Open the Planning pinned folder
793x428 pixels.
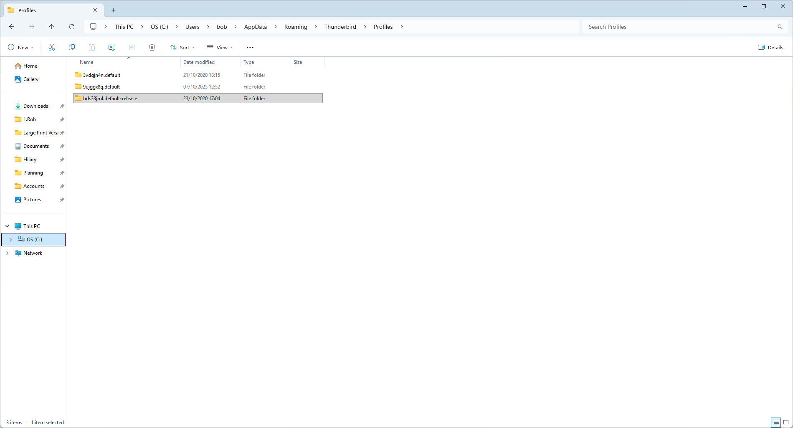click(x=33, y=173)
